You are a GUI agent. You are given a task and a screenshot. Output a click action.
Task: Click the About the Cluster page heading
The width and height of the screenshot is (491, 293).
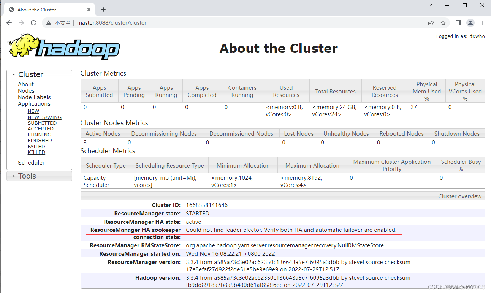click(279, 48)
